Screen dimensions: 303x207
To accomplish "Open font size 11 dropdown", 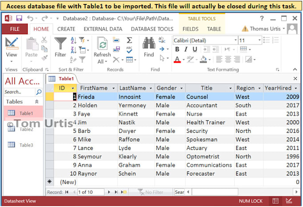I will coord(259,40).
